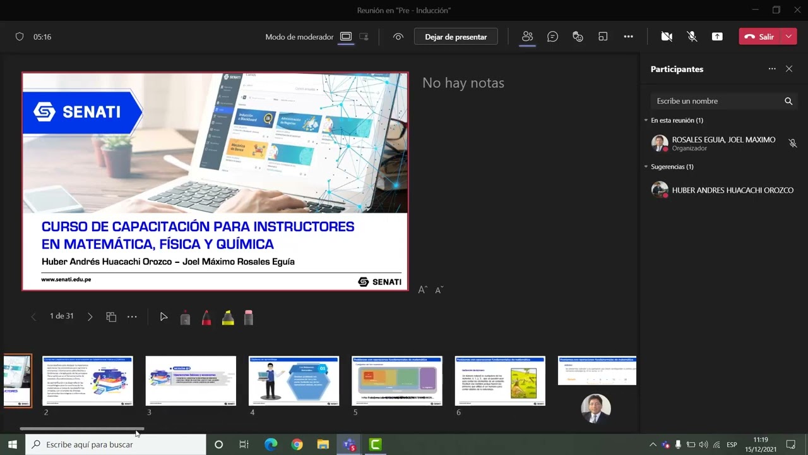Open slide 5 thumbnail
Viewport: 808px width, 455px height.
397,380
